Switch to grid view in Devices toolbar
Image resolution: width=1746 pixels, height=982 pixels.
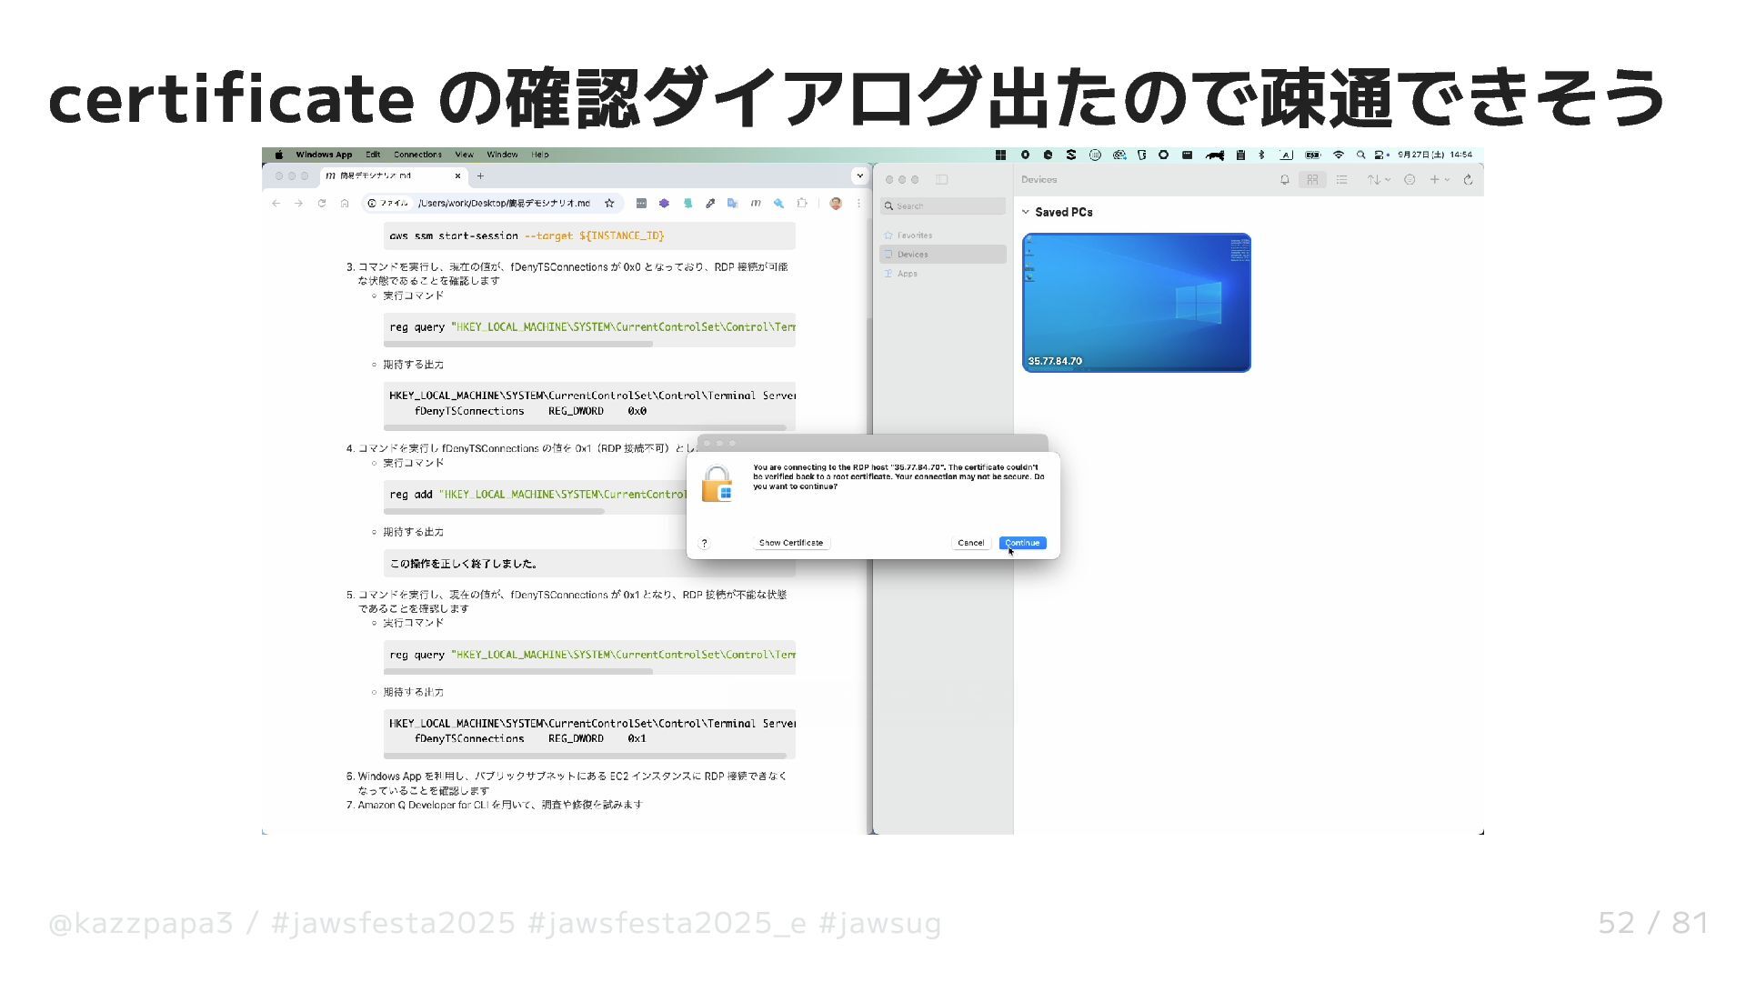pyautogui.click(x=1312, y=180)
